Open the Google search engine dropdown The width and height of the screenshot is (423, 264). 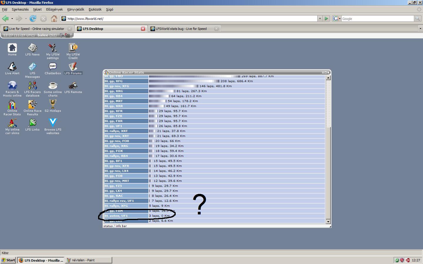coord(337,19)
